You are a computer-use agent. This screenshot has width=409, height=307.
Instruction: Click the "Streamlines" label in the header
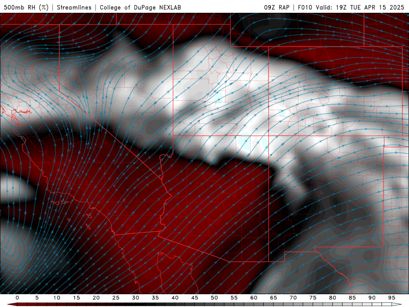click(x=74, y=7)
